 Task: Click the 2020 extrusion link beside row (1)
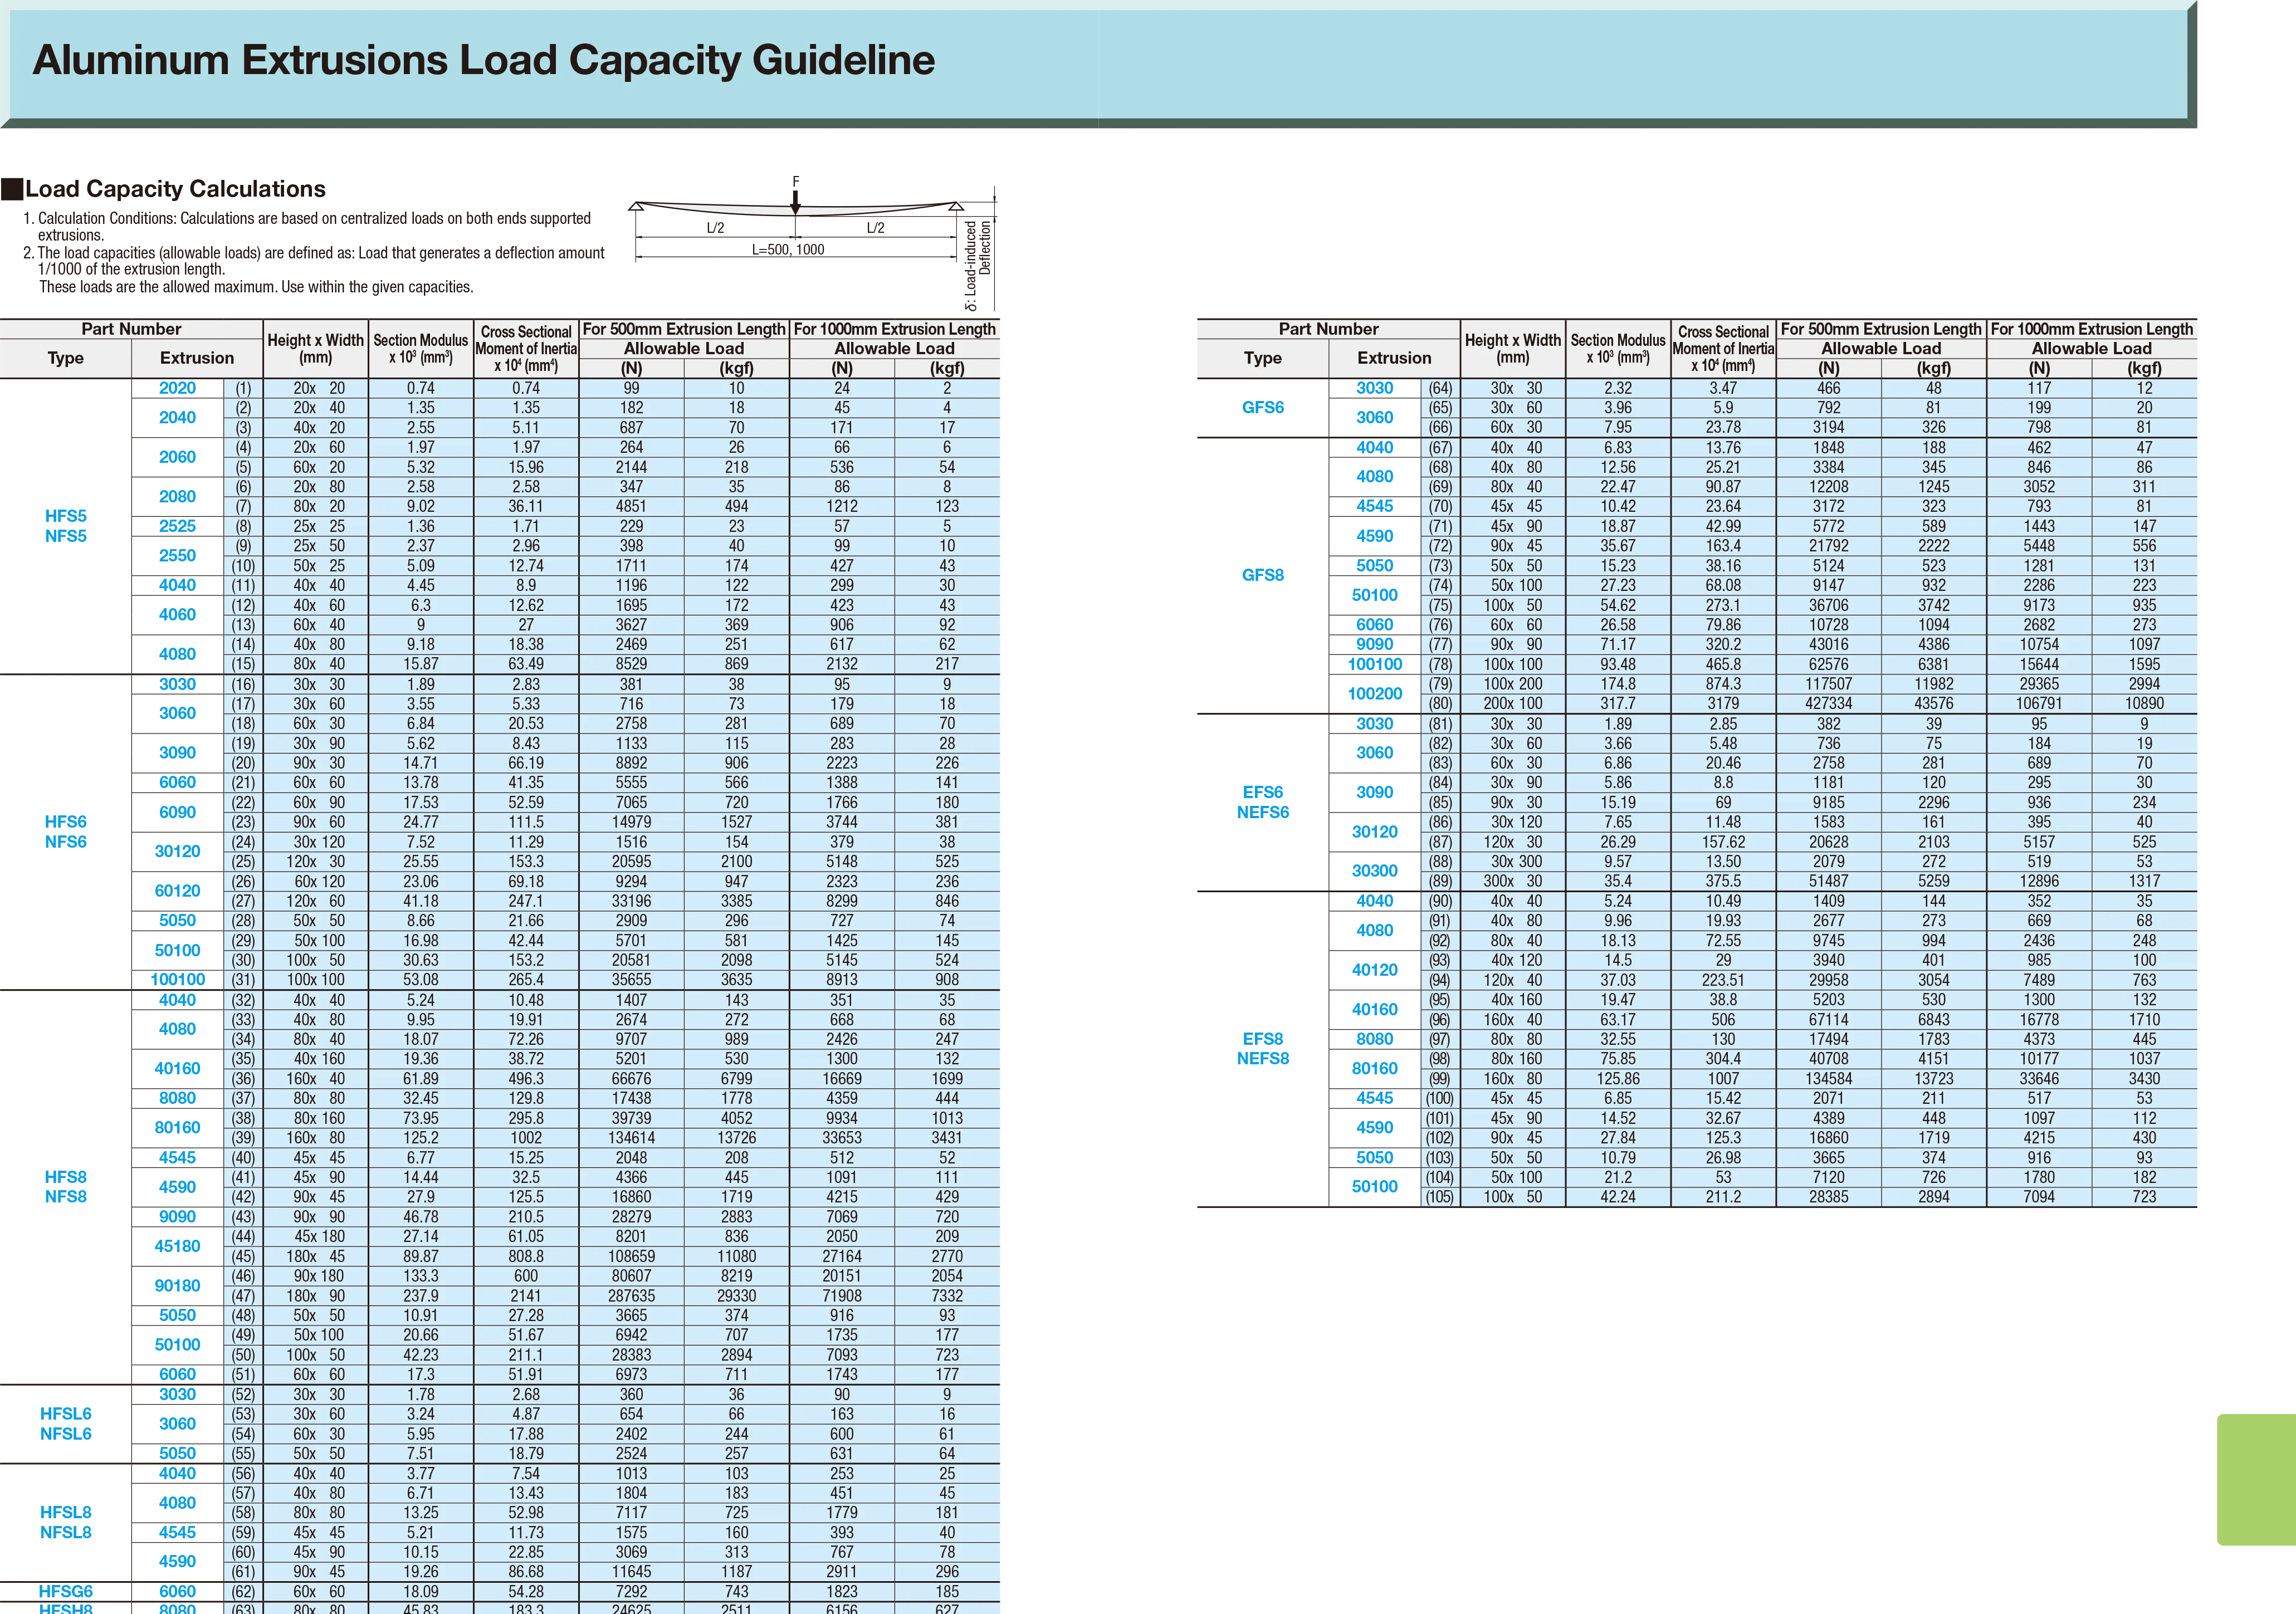click(176, 388)
